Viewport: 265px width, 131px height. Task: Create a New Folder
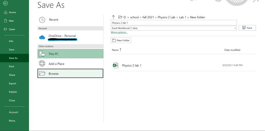tap(121, 40)
